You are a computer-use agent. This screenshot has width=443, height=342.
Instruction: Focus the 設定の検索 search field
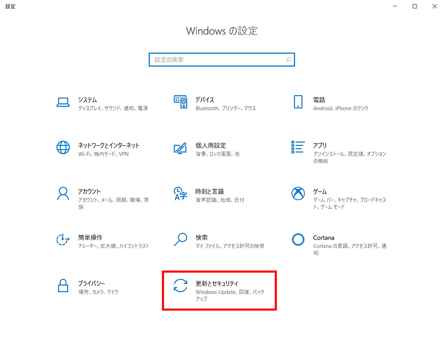click(222, 60)
